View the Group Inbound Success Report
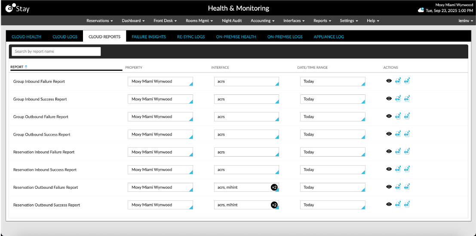This screenshot has height=236, width=476. click(x=389, y=98)
